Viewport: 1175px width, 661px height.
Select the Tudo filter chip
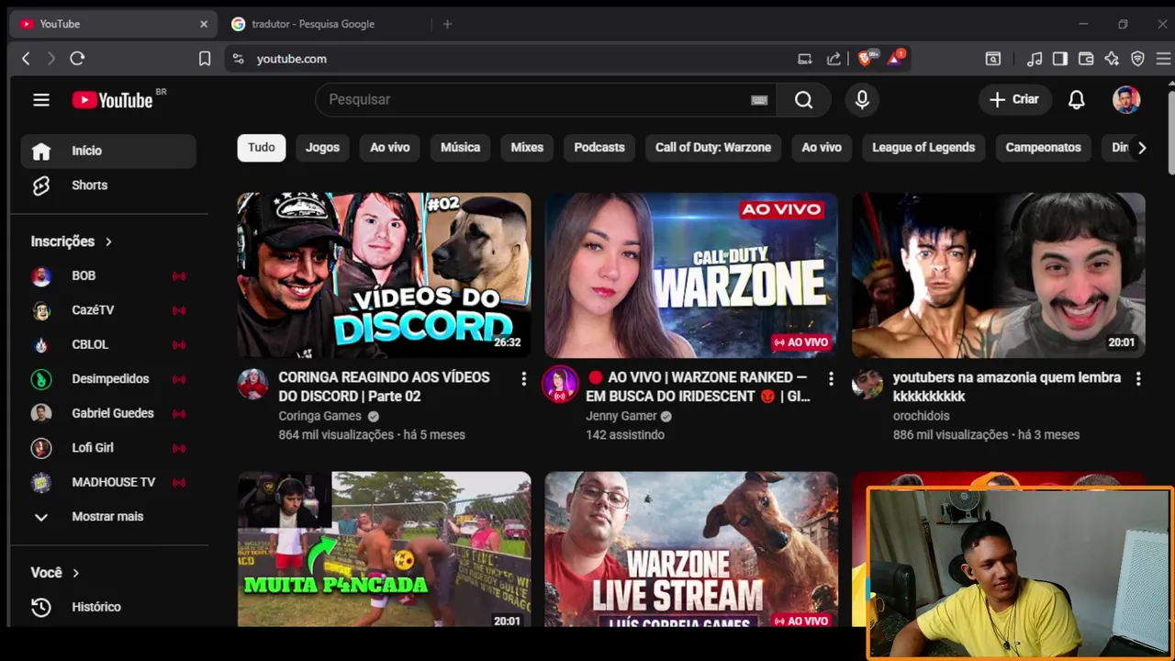261,147
